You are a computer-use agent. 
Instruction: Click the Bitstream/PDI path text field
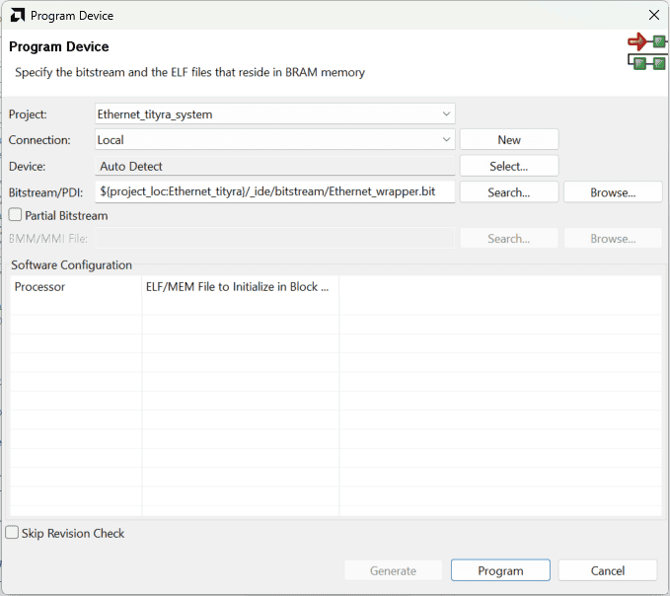point(274,192)
